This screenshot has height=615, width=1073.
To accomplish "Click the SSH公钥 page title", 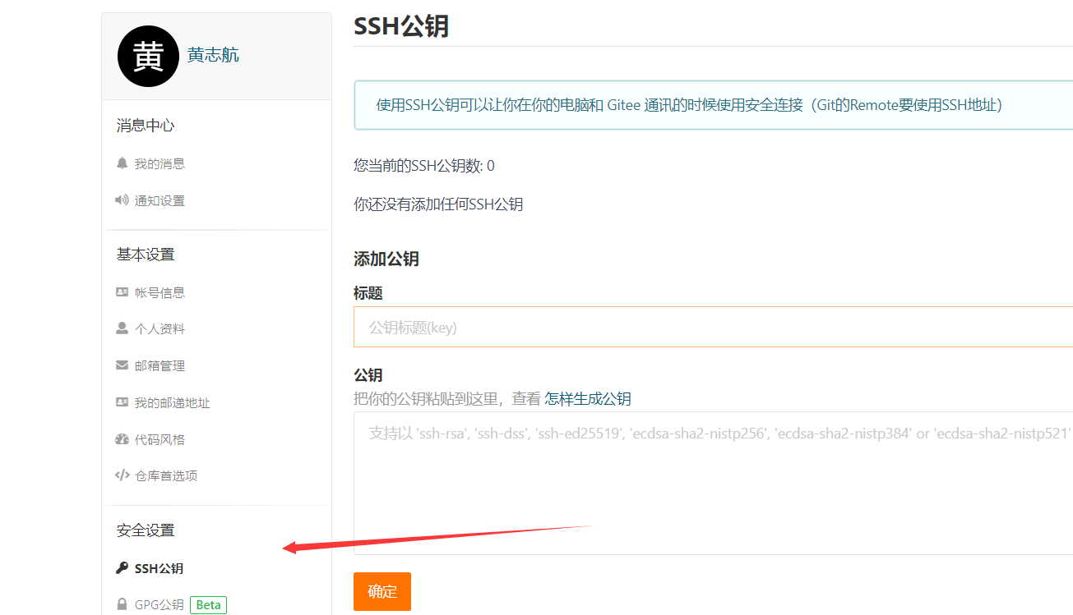I will click(401, 25).
